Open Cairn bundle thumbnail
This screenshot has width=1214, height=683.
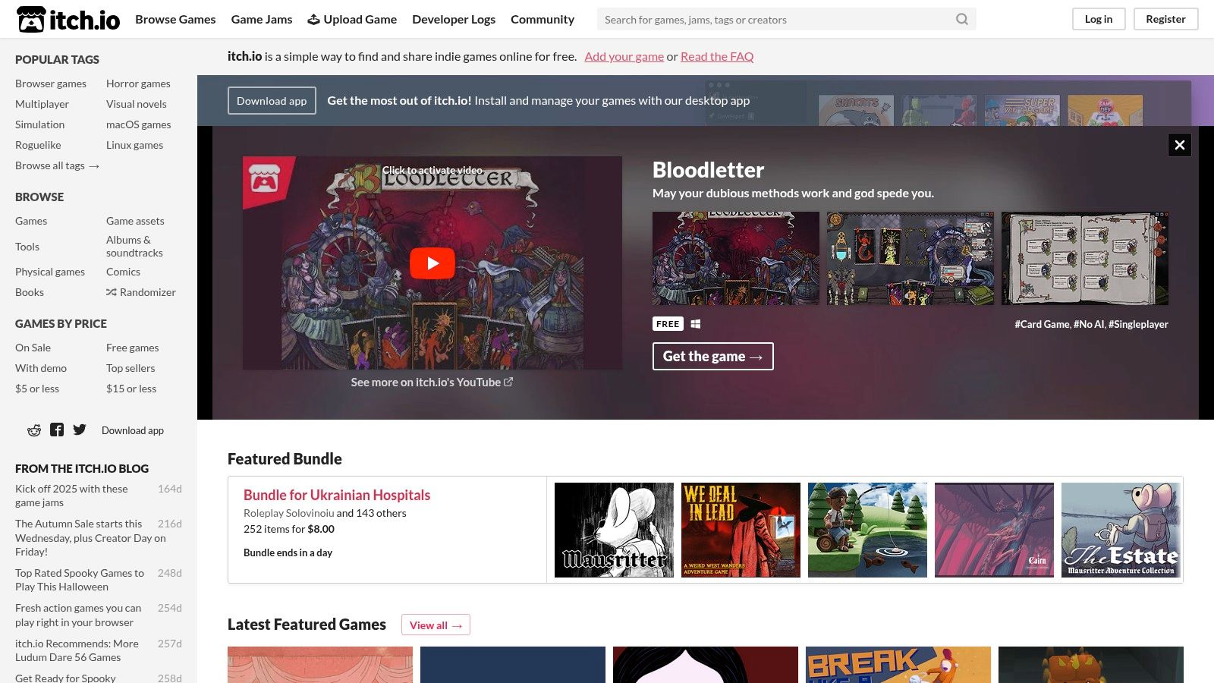click(994, 530)
